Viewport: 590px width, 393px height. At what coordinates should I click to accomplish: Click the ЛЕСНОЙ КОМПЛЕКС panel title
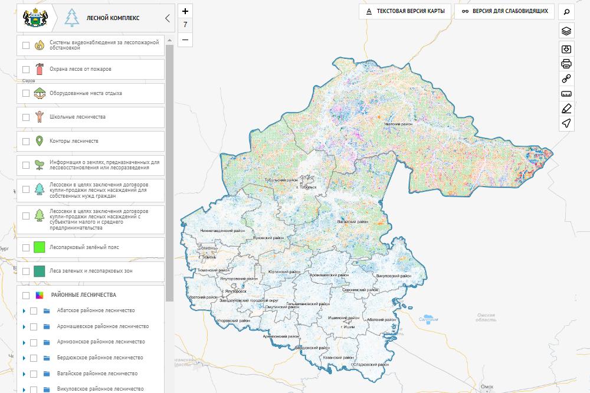point(113,18)
